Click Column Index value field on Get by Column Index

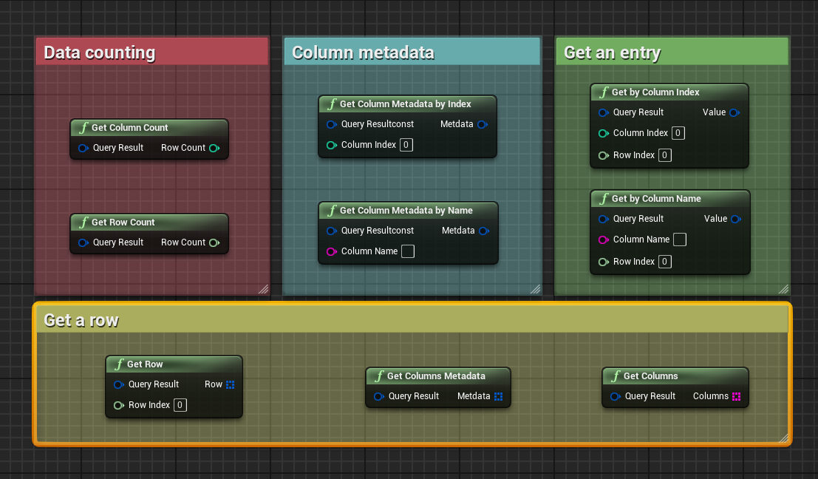pos(678,133)
